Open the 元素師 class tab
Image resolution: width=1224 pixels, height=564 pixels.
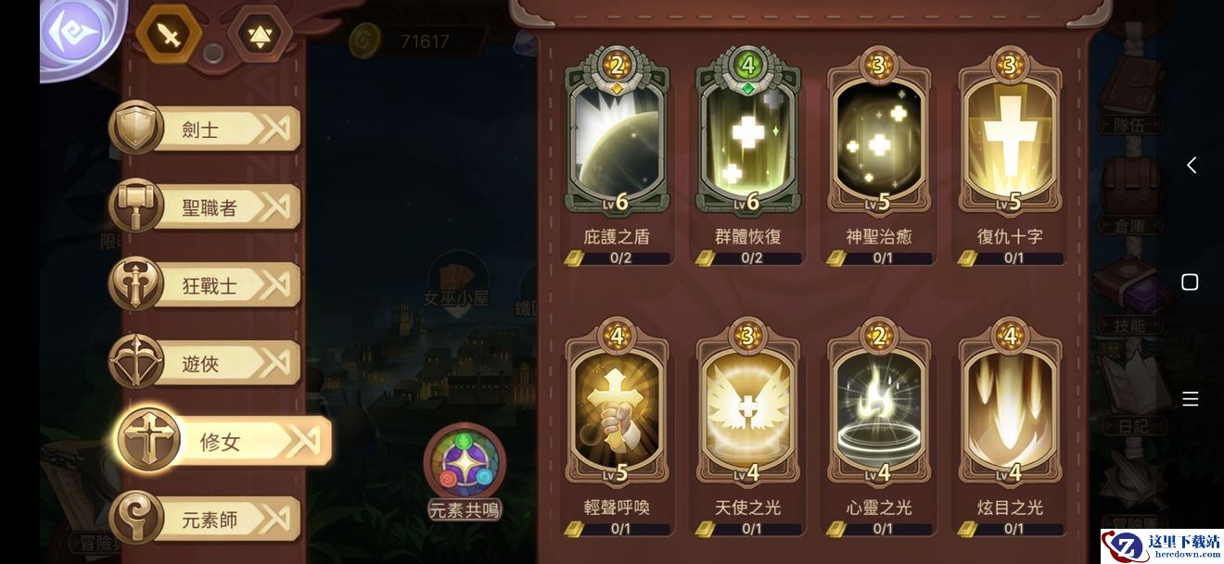coord(205,519)
